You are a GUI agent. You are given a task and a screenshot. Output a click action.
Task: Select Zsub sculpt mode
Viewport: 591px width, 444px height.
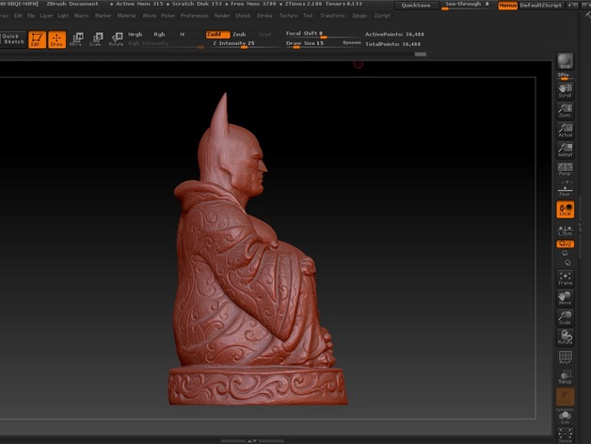[239, 34]
